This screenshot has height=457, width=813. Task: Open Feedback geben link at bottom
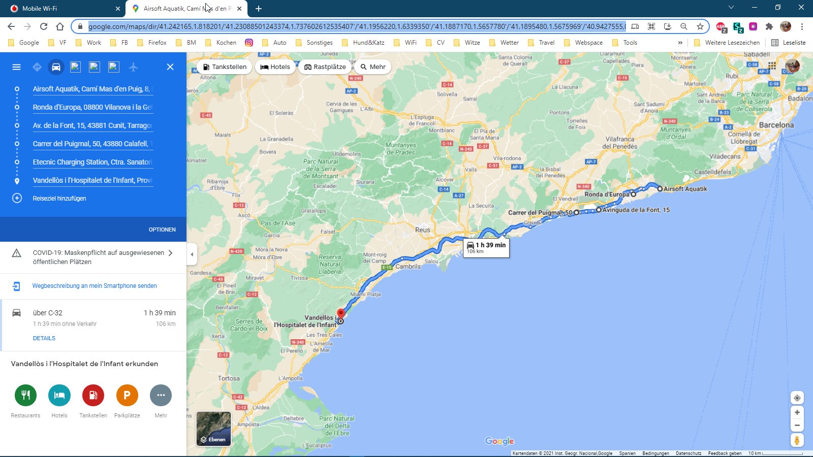click(x=725, y=453)
